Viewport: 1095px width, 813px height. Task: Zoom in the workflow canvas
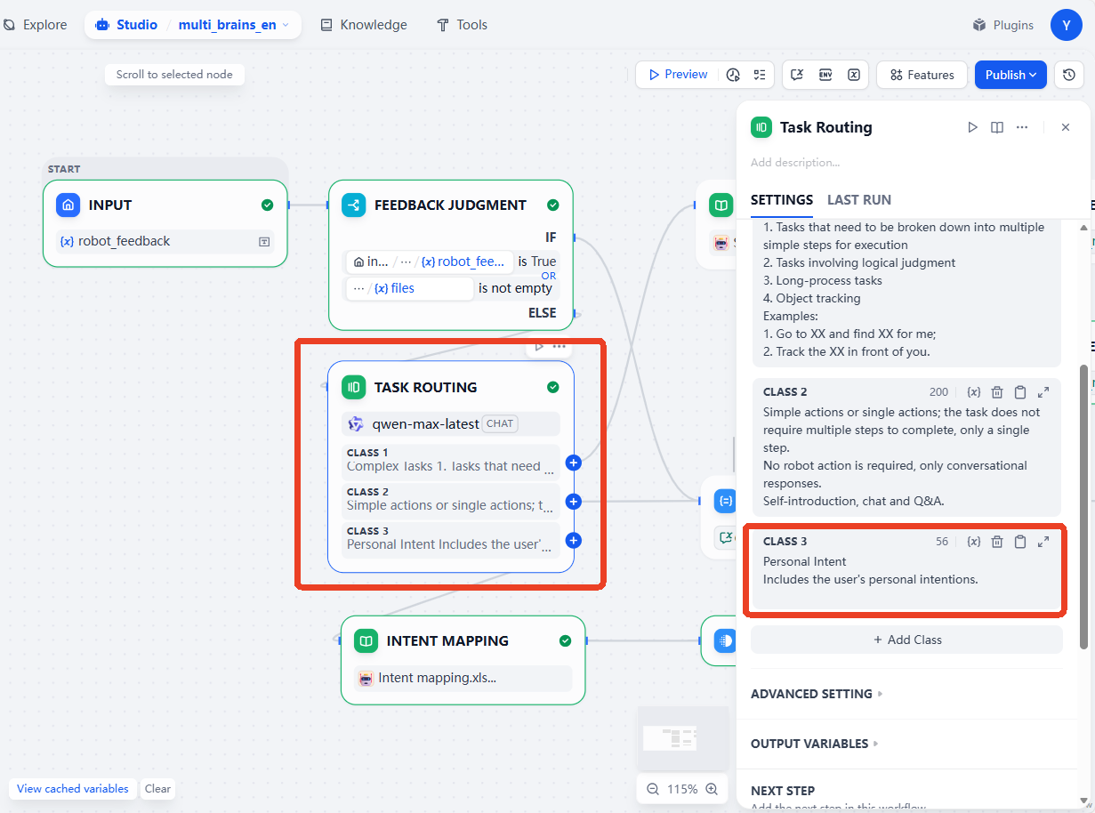click(x=712, y=789)
